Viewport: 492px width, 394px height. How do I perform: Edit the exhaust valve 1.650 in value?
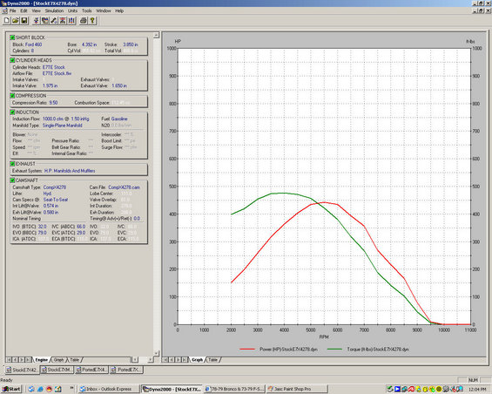[x=119, y=85]
